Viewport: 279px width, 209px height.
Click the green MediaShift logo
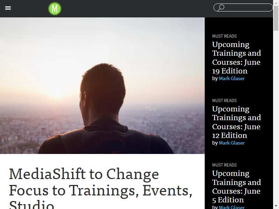(x=55, y=8)
